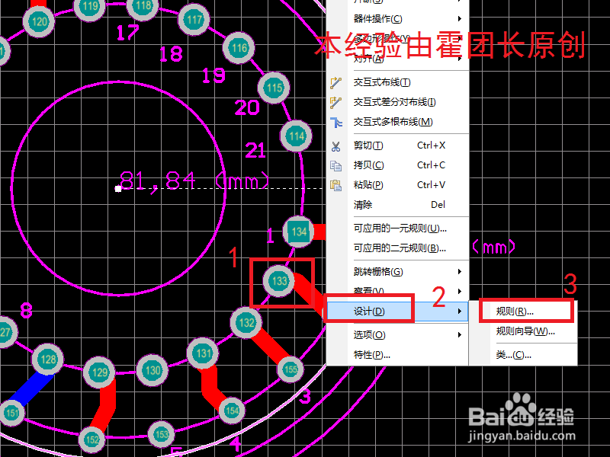Click pad 133 on the PCB
The height and width of the screenshot is (457, 610).
tap(279, 281)
